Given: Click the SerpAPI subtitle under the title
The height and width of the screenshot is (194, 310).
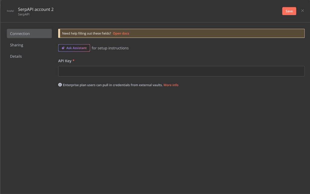Looking at the screenshot, I should click(x=24, y=15).
